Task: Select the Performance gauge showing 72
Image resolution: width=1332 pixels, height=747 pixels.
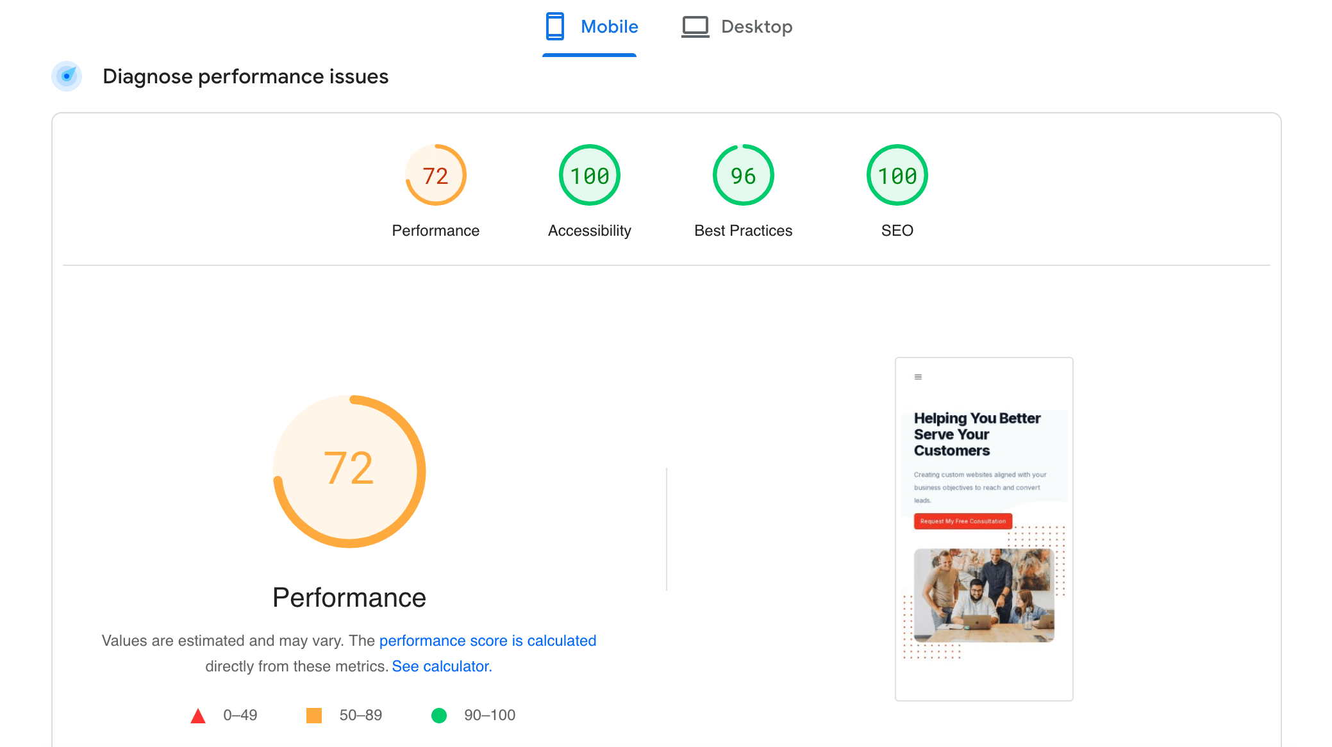Action: click(x=435, y=174)
